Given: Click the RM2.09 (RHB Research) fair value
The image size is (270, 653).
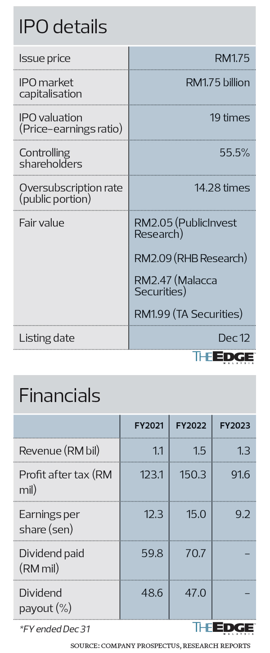Looking at the screenshot, I should tap(191, 258).
